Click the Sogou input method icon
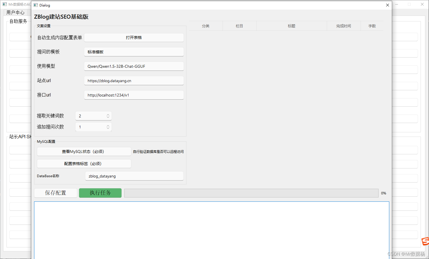The height and width of the screenshot is (259, 429). (425, 241)
